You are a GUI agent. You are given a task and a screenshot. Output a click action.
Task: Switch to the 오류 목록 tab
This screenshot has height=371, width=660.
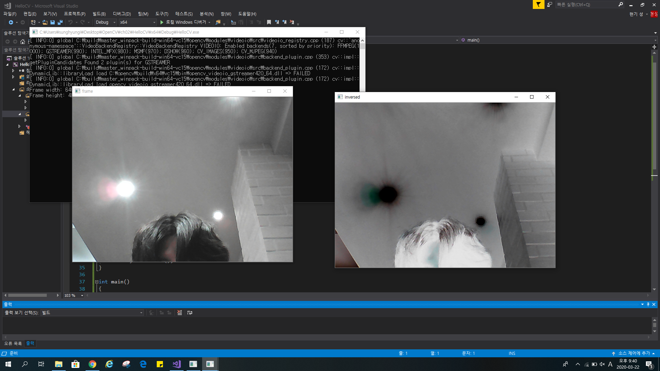pos(13,344)
